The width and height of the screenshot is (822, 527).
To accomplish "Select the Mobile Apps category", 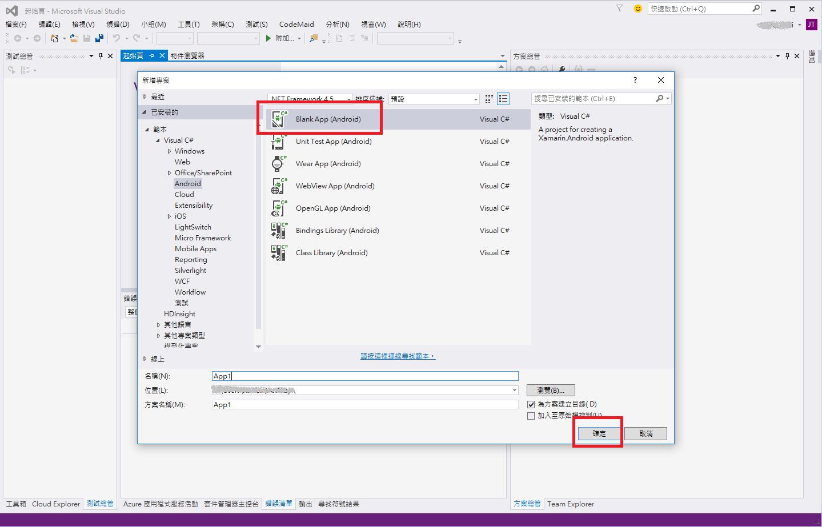I will (195, 249).
